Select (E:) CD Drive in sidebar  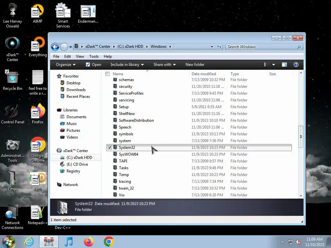(x=77, y=164)
